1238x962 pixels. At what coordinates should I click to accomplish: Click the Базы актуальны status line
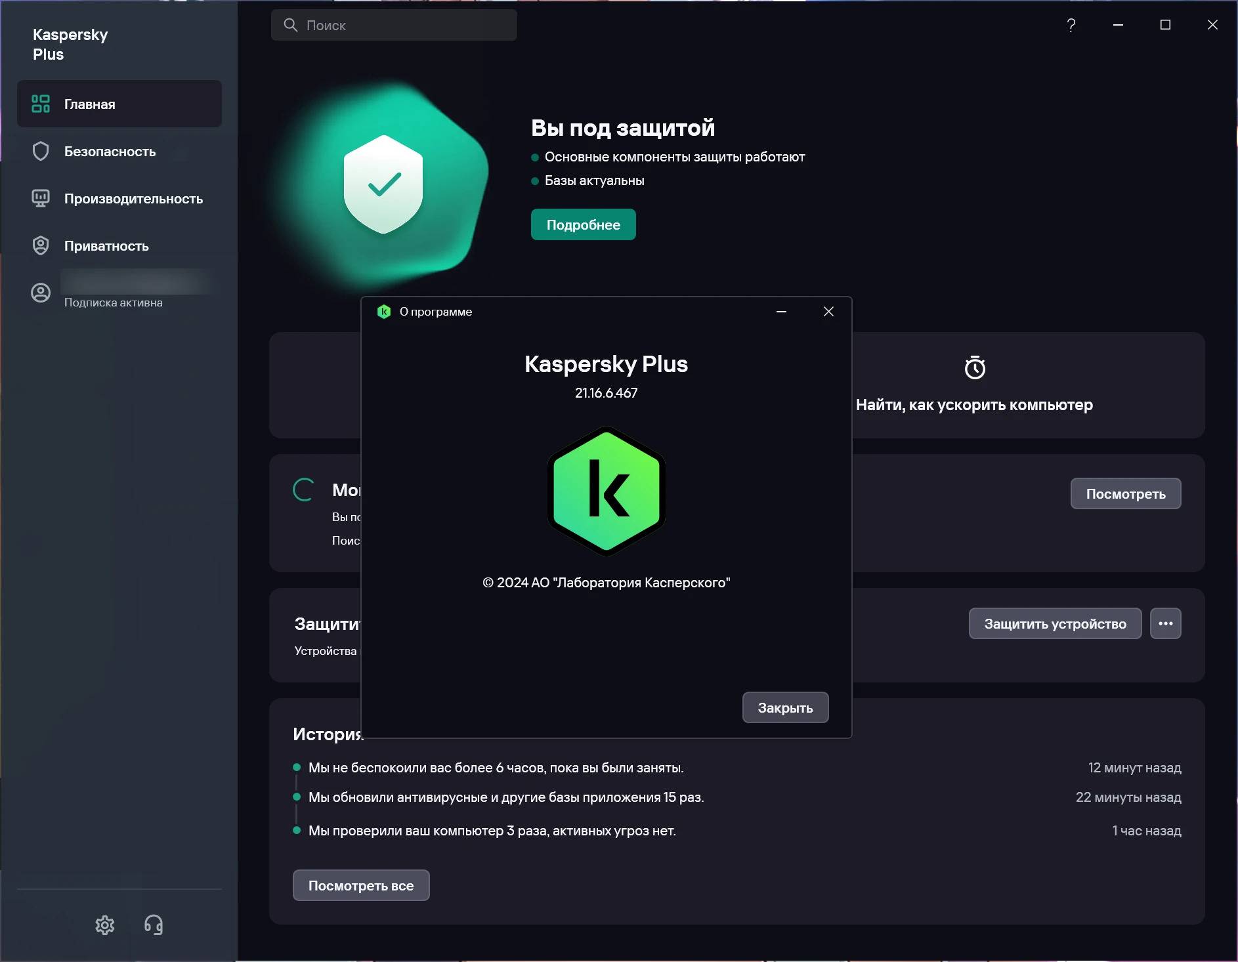(594, 180)
